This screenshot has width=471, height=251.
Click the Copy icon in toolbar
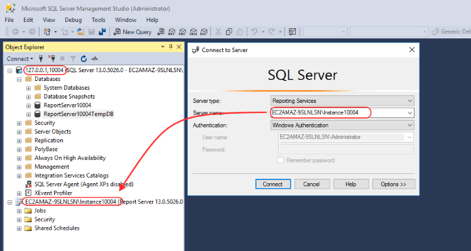point(229,32)
